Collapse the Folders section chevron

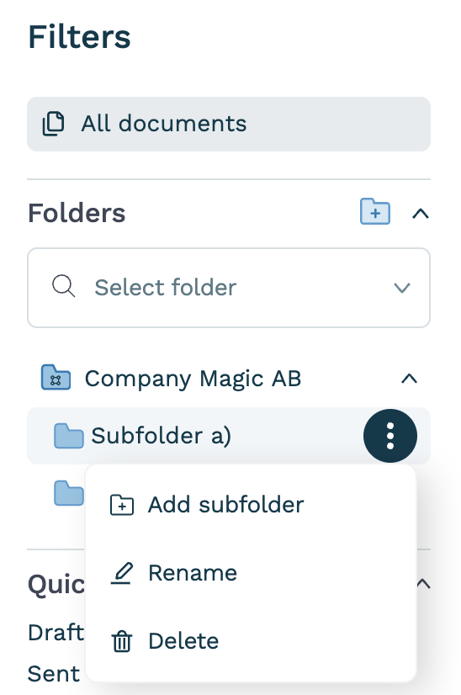coord(421,214)
